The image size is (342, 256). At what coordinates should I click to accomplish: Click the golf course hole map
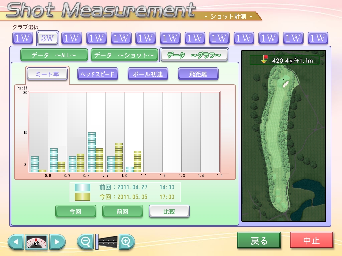284,136
